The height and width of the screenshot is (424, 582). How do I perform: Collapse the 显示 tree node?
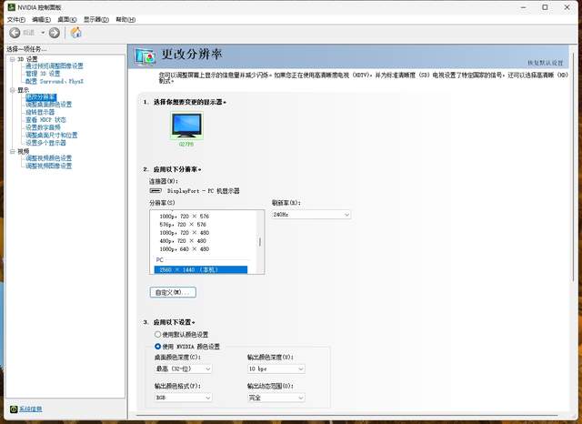[x=12, y=90]
